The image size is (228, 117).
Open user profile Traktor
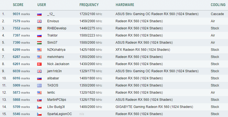[52, 35]
